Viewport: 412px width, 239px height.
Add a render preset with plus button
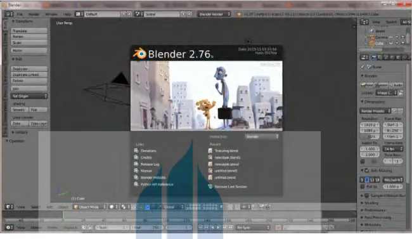[394, 111]
